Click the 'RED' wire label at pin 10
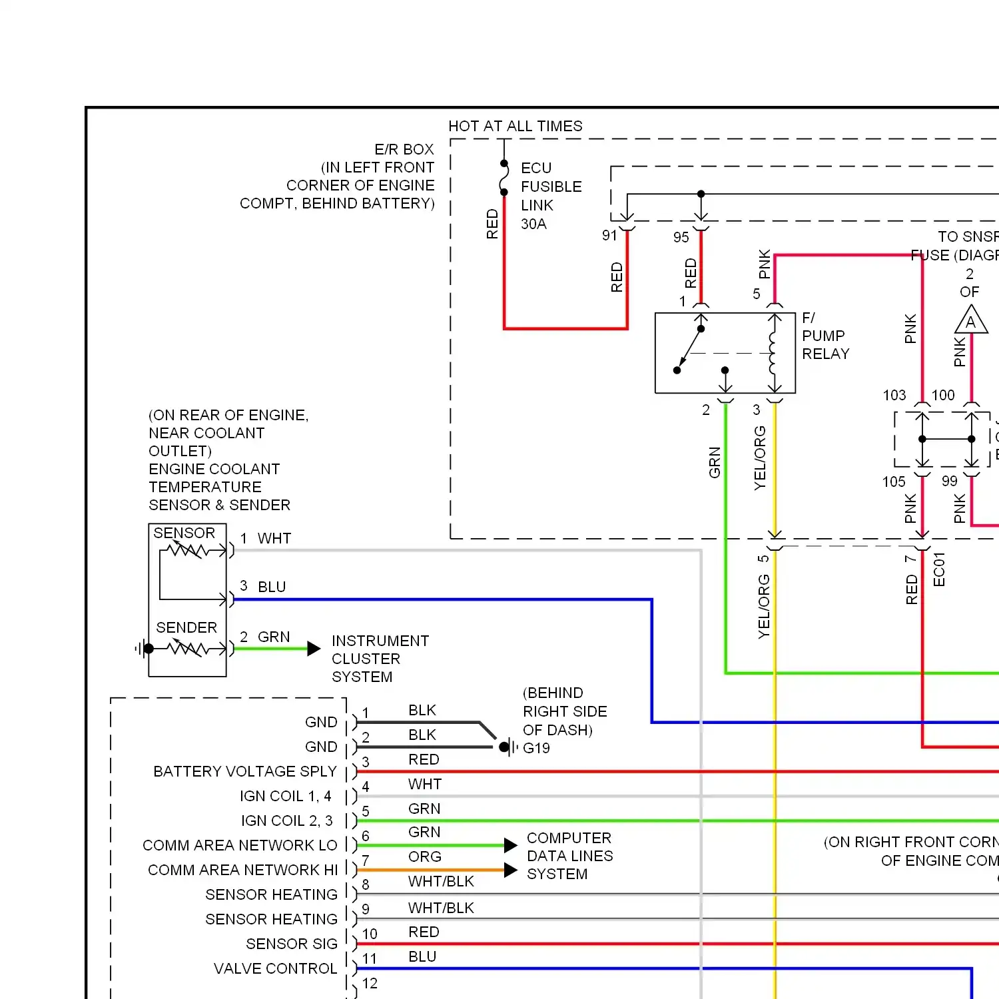Viewport: 999px width, 999px height. [x=424, y=932]
